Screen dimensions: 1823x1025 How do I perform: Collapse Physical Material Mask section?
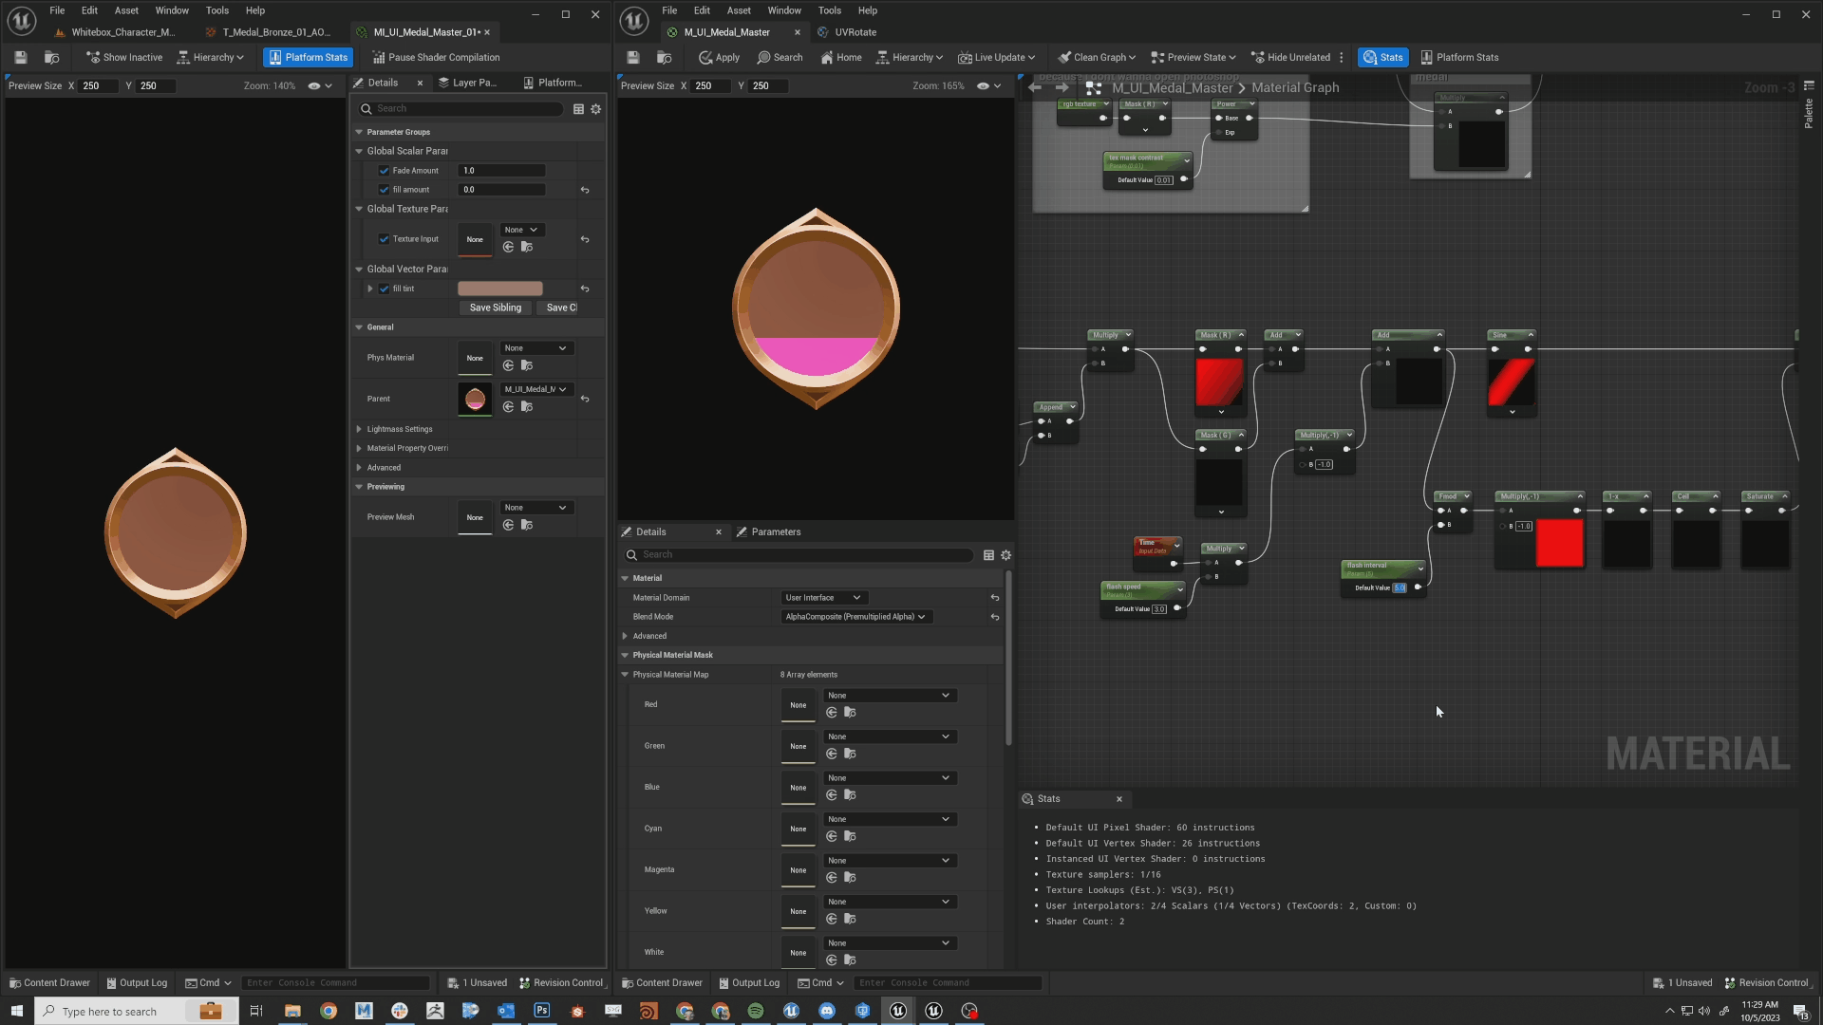[x=625, y=656]
